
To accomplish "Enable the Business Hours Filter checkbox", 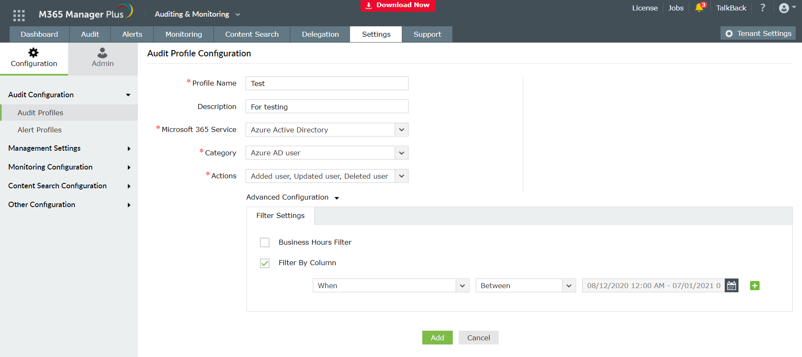I will pos(265,243).
